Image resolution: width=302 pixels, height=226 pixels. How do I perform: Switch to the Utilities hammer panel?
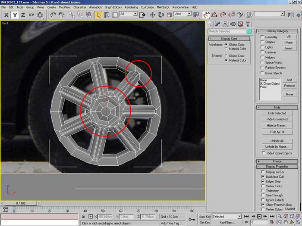[247, 24]
